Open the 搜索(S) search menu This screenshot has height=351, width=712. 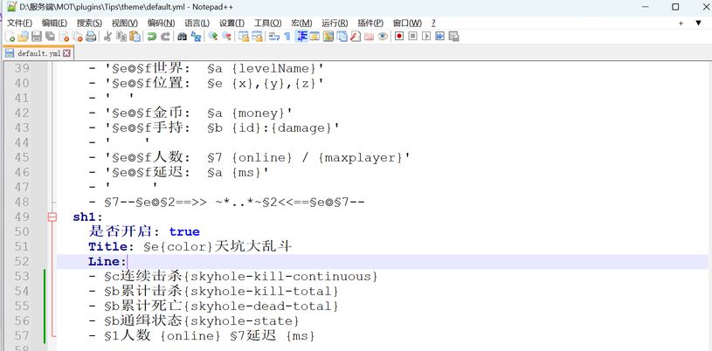tap(89, 23)
